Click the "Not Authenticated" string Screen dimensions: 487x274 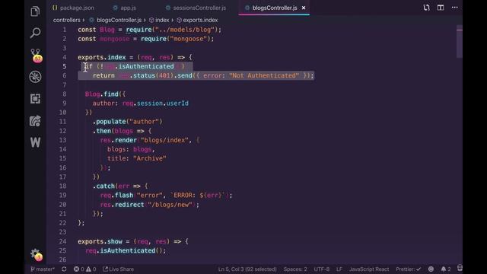coord(264,75)
